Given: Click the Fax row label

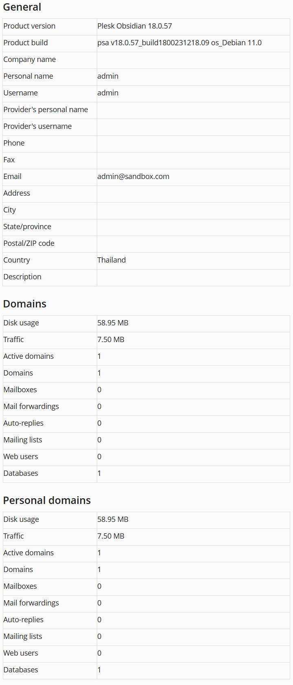Looking at the screenshot, I should tap(9, 160).
